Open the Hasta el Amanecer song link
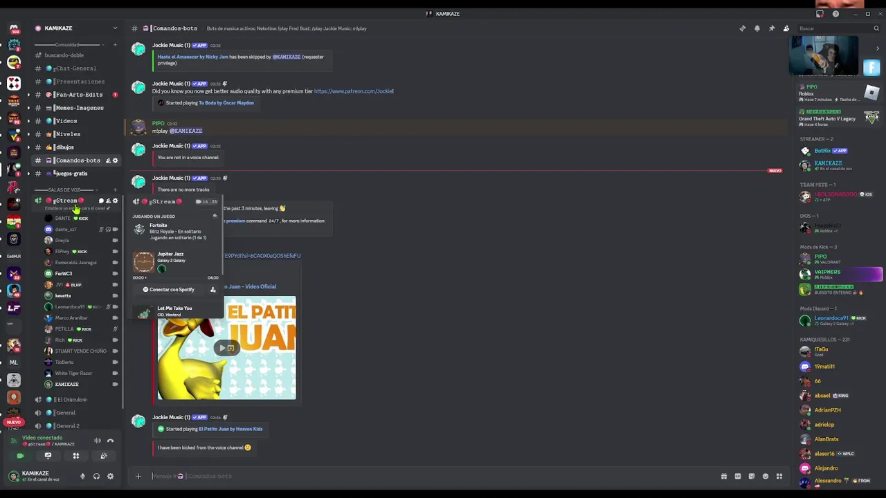Image resolution: width=886 pixels, height=498 pixels. (x=193, y=57)
